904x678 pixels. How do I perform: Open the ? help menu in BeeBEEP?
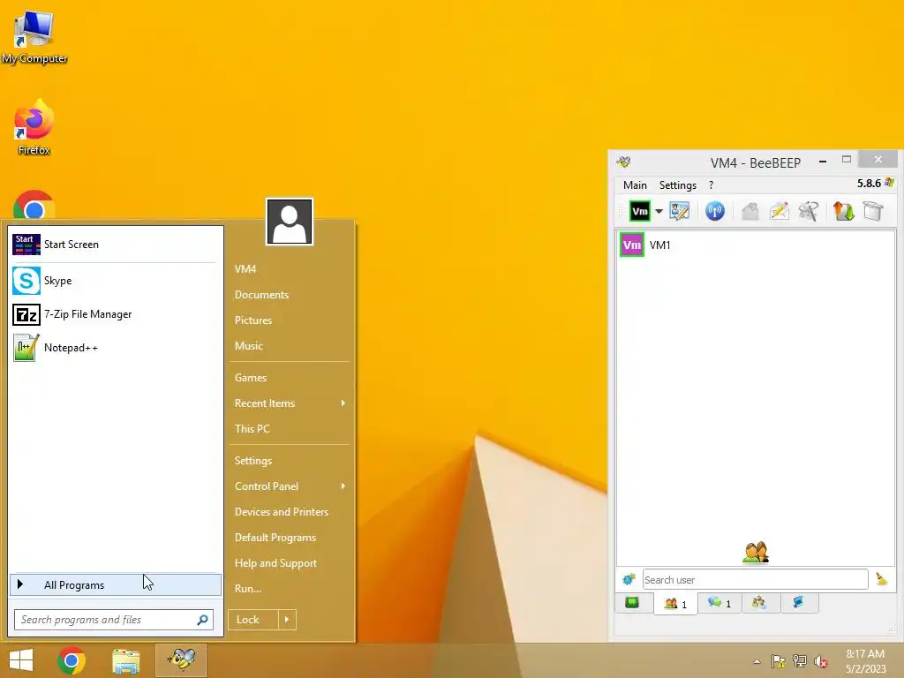tap(711, 185)
